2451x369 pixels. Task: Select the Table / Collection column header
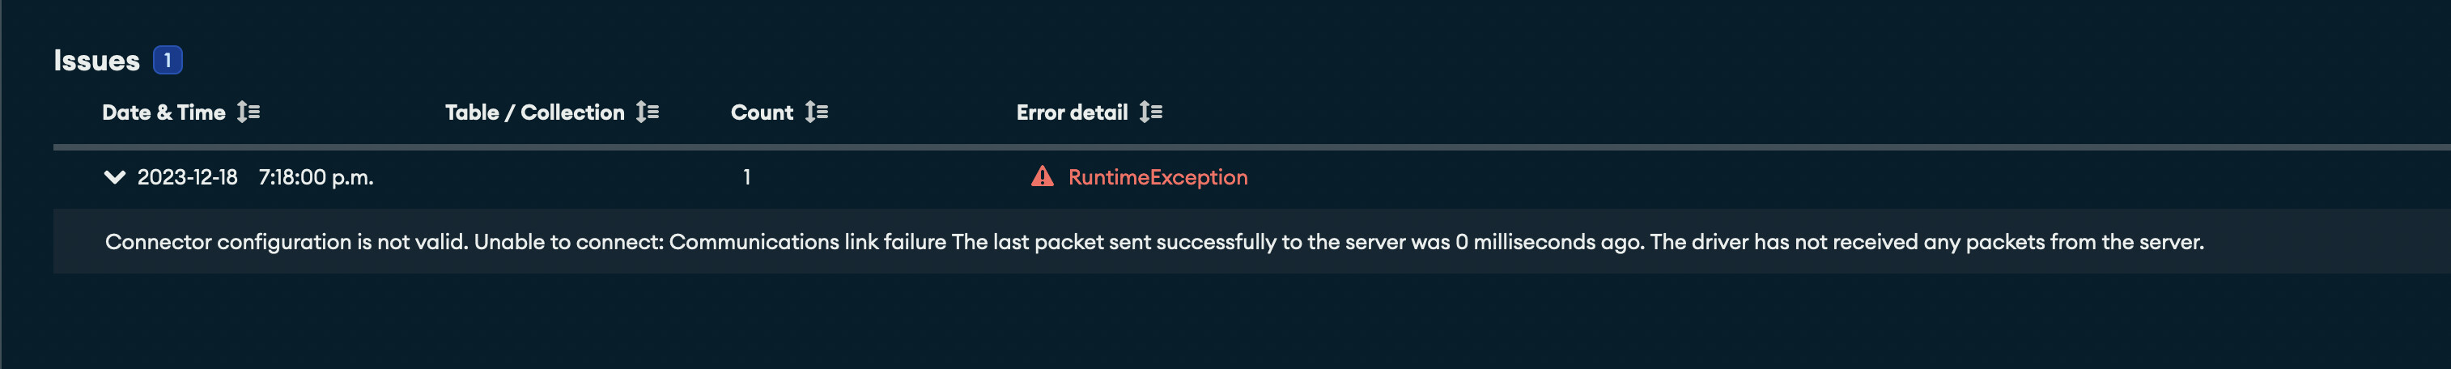pyautogui.click(x=533, y=112)
